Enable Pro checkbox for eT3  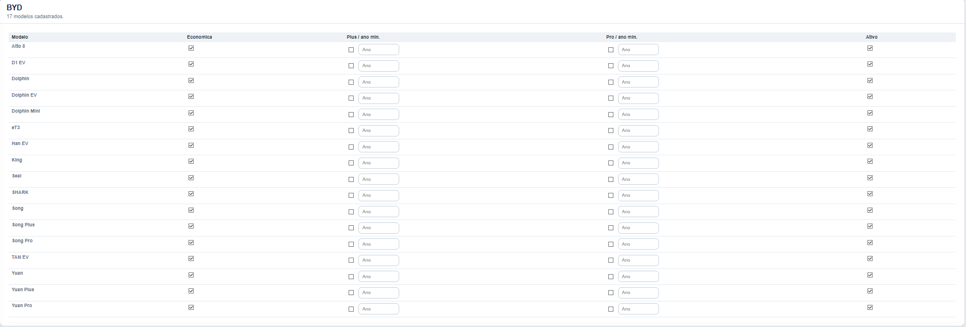pyautogui.click(x=611, y=130)
